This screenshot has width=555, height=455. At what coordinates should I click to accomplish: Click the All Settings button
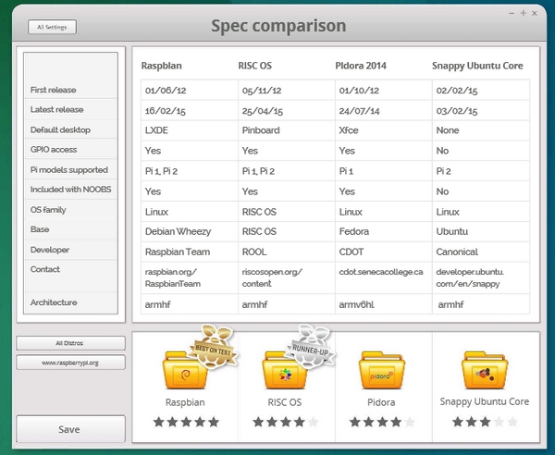tap(52, 27)
